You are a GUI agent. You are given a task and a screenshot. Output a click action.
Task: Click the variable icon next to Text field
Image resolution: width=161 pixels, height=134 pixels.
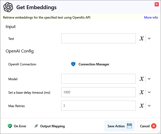[x=142, y=38]
